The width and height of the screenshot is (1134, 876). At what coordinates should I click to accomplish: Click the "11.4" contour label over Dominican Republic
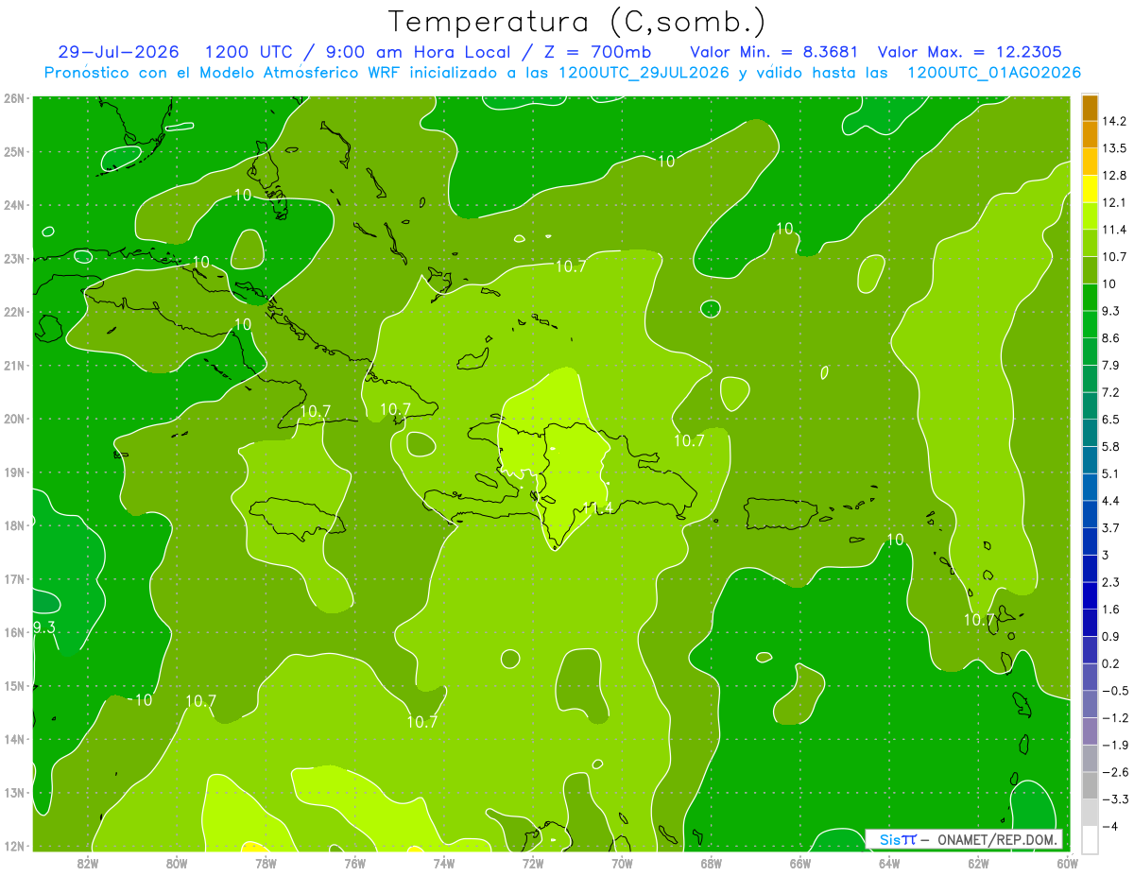tap(597, 508)
